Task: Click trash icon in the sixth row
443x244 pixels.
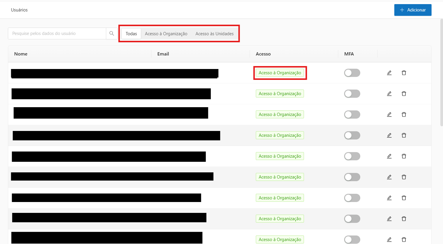Action: click(x=404, y=177)
